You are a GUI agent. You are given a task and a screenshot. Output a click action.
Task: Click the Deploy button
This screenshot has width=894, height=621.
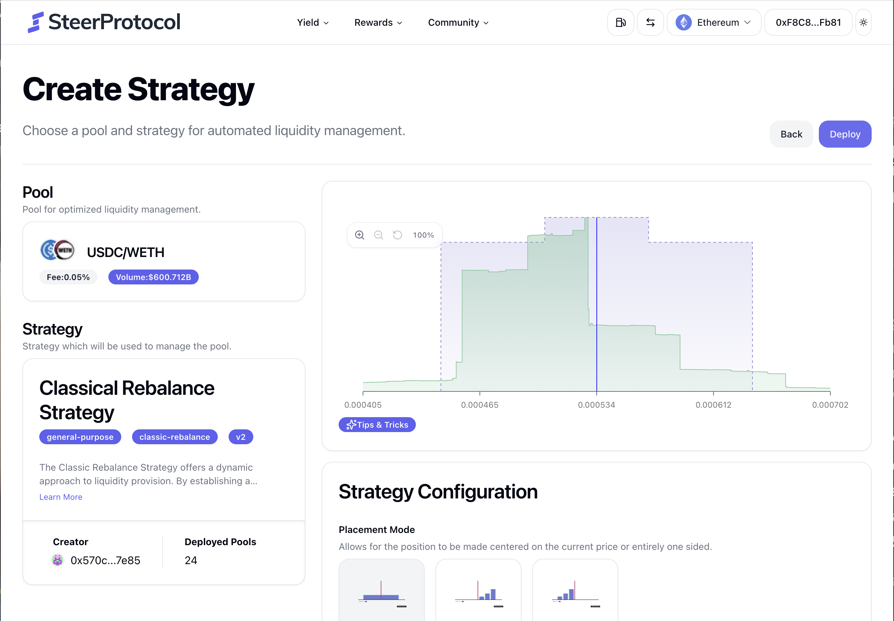pos(845,134)
